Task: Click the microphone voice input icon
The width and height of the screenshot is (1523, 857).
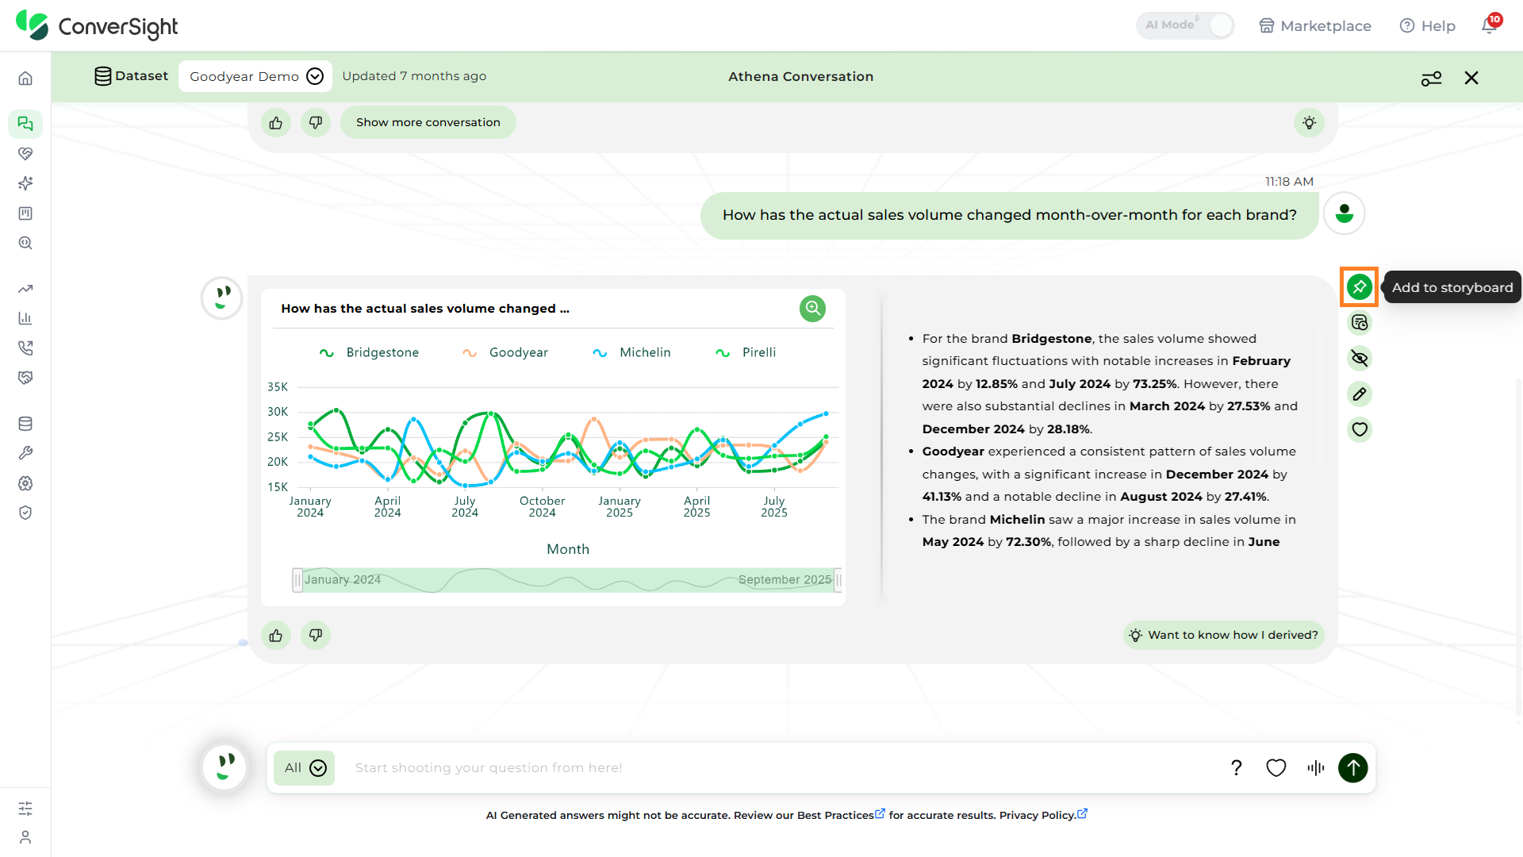Action: pyautogui.click(x=1316, y=767)
